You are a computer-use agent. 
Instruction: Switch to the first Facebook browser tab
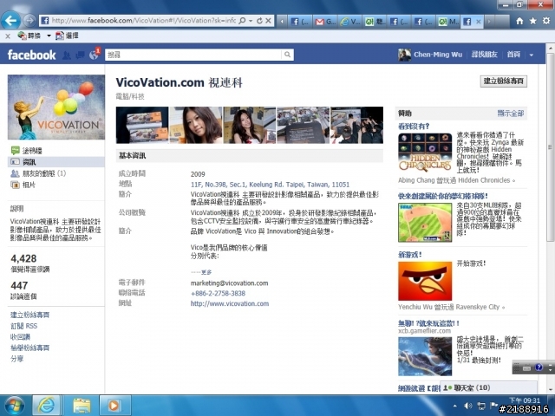click(300, 22)
